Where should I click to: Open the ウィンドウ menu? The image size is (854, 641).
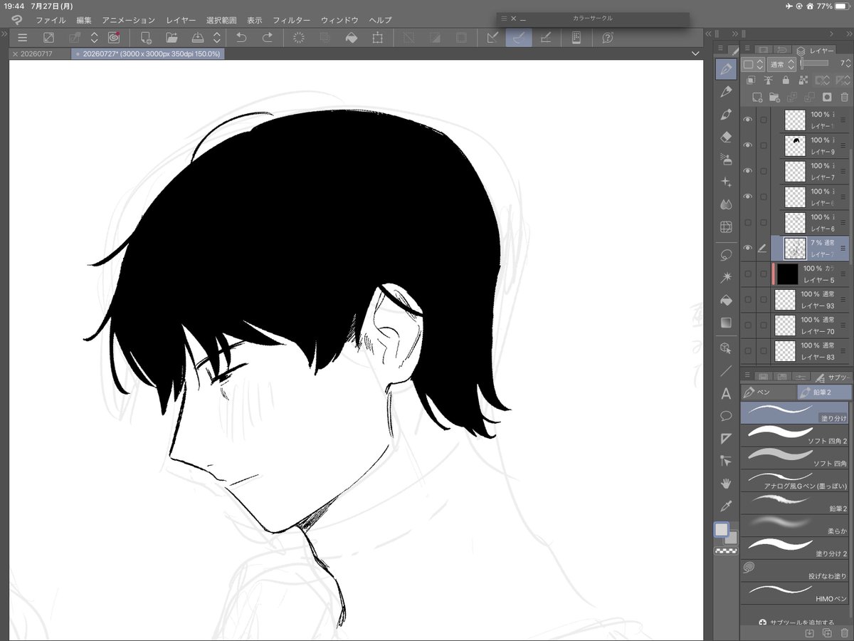click(x=339, y=20)
